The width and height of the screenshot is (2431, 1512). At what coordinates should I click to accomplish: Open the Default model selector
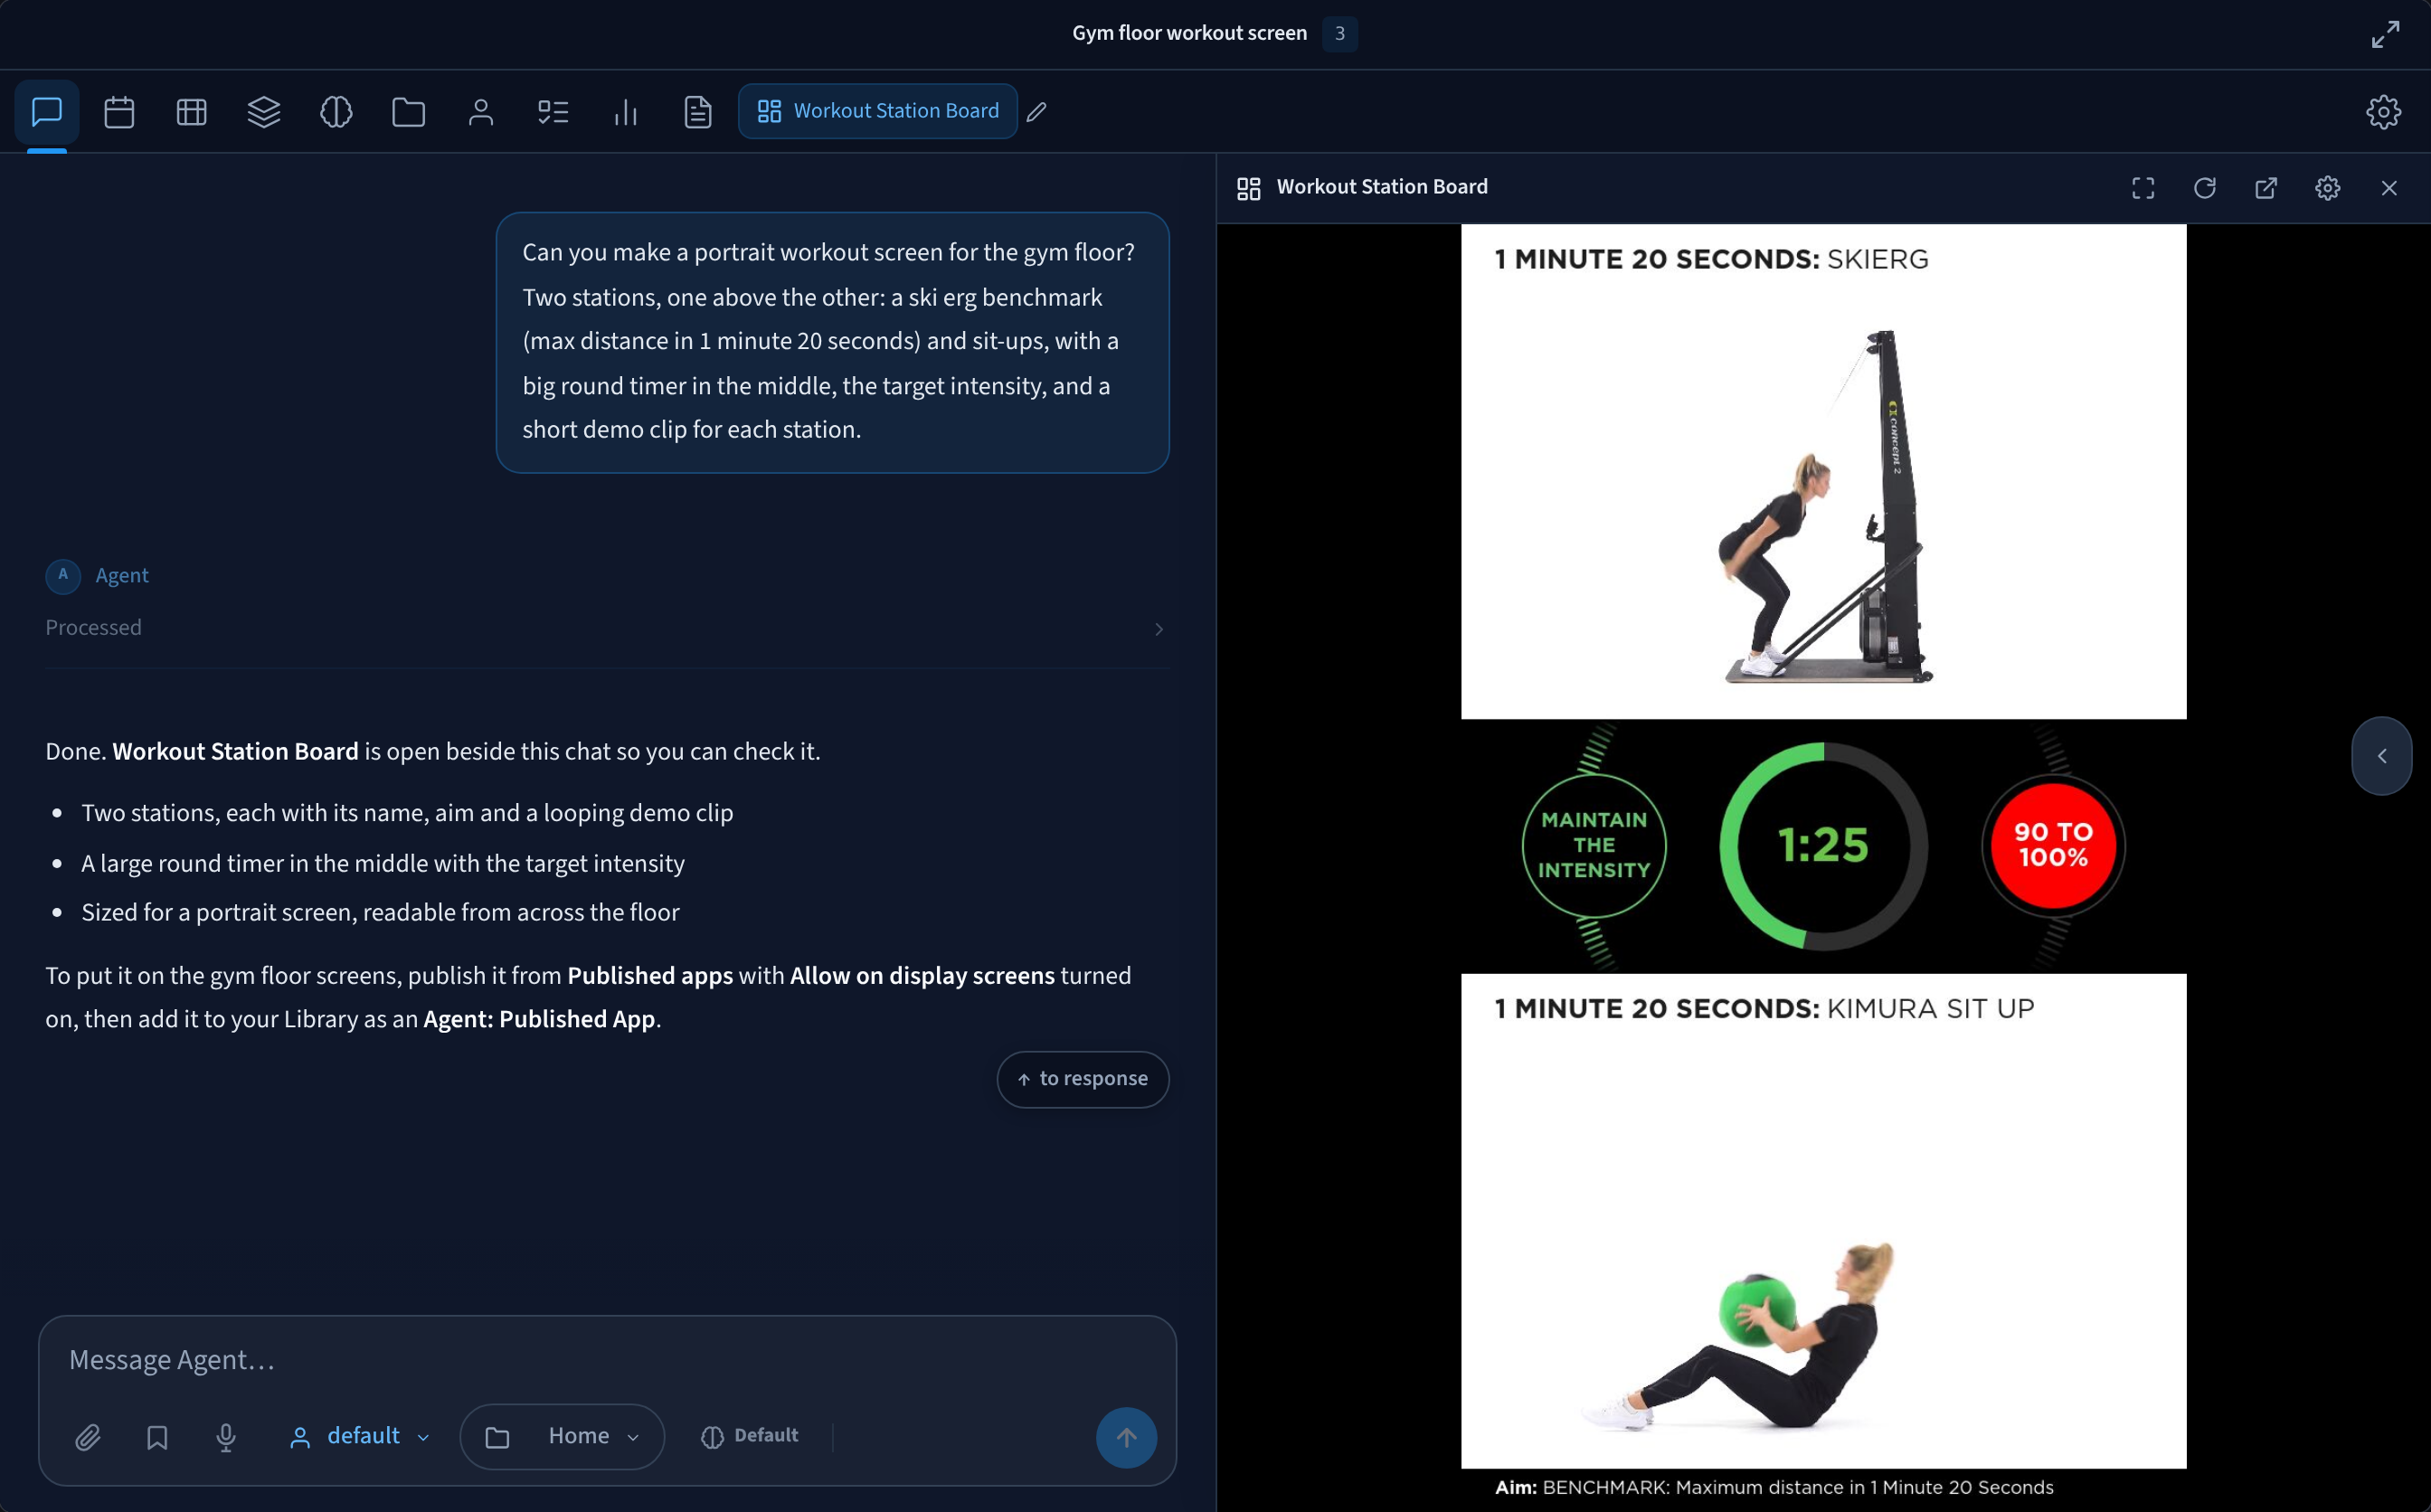(750, 1436)
